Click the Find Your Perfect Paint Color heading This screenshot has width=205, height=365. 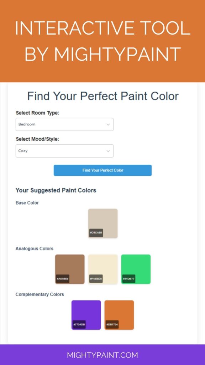(x=102, y=96)
